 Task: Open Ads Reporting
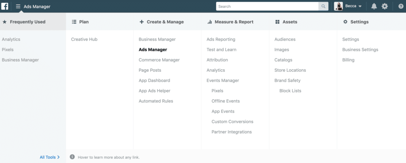tap(221, 39)
